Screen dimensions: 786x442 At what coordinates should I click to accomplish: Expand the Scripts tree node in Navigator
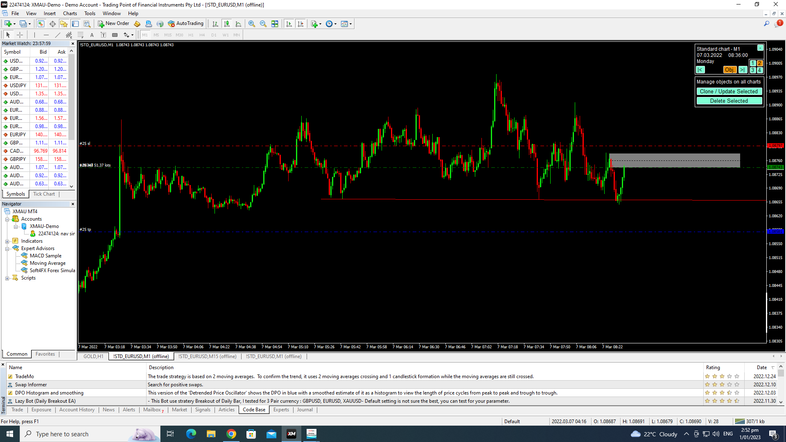click(x=7, y=278)
